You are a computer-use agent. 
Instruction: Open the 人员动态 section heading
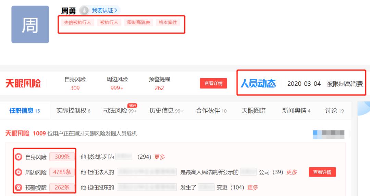pyautogui.click(x=258, y=84)
